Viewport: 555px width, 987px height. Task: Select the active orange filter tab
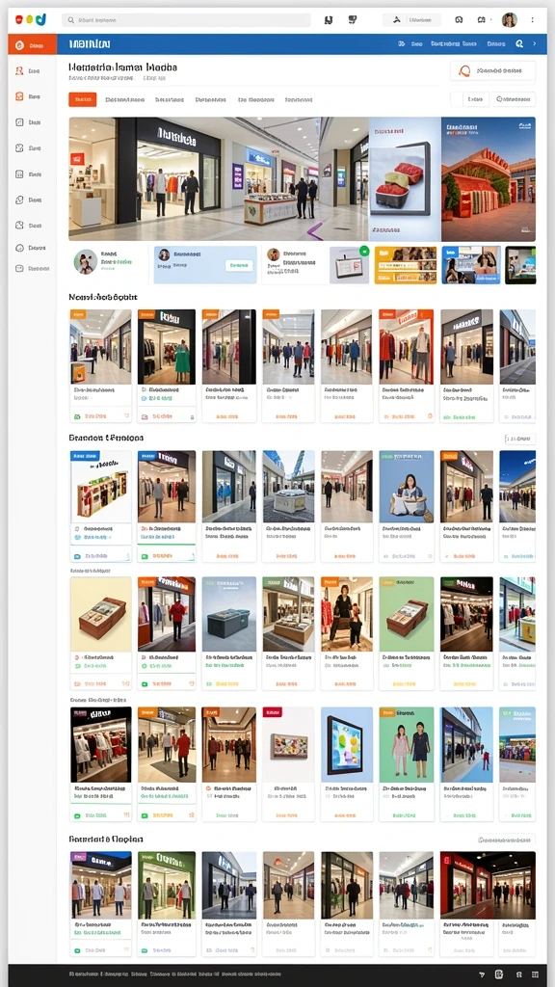coord(83,99)
